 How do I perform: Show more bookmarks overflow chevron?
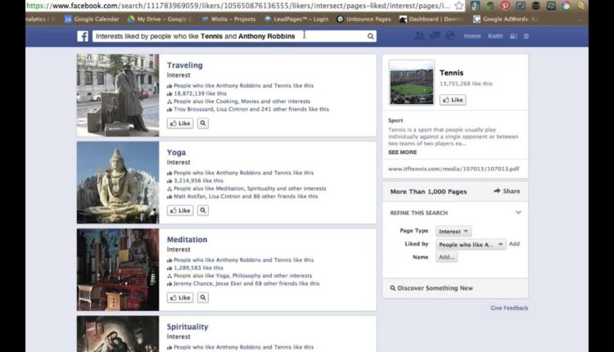(x=580, y=20)
